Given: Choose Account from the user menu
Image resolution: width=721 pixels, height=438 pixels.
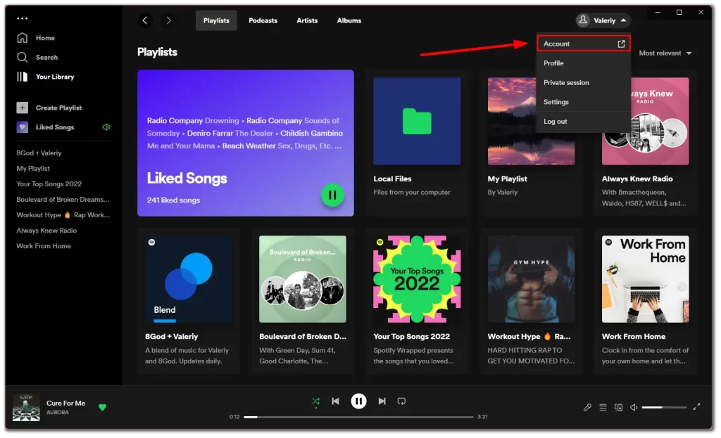Looking at the screenshot, I should pos(584,44).
